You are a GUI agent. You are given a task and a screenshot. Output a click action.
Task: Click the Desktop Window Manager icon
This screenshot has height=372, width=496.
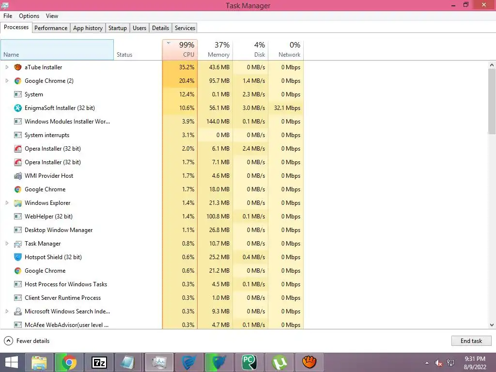(x=18, y=230)
